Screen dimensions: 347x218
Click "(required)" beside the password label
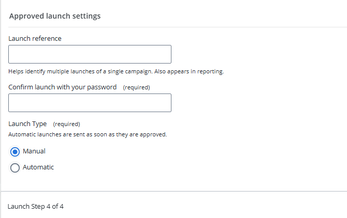136,87
